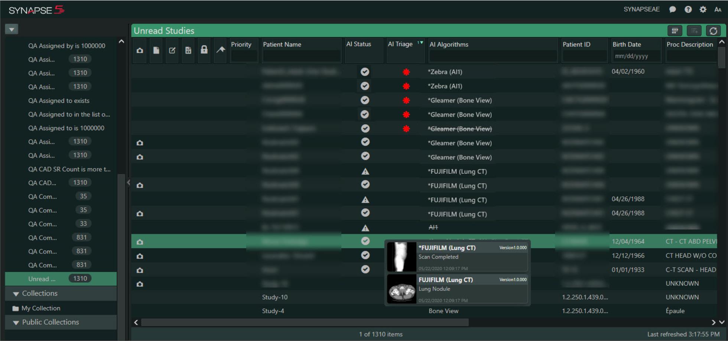Image resolution: width=728 pixels, height=341 pixels.
Task: Click birth date 04/02/1960 cell
Action: [628, 71]
